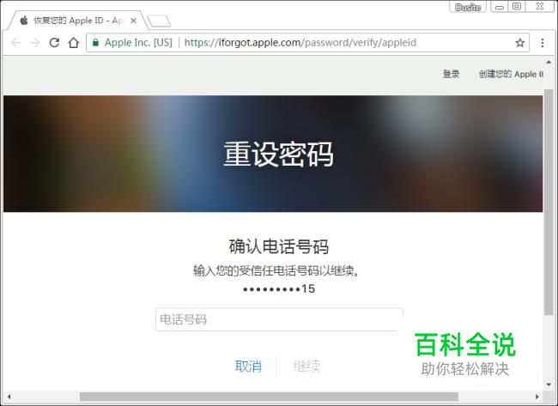Click the 创建您的 Apple ID link

click(511, 74)
